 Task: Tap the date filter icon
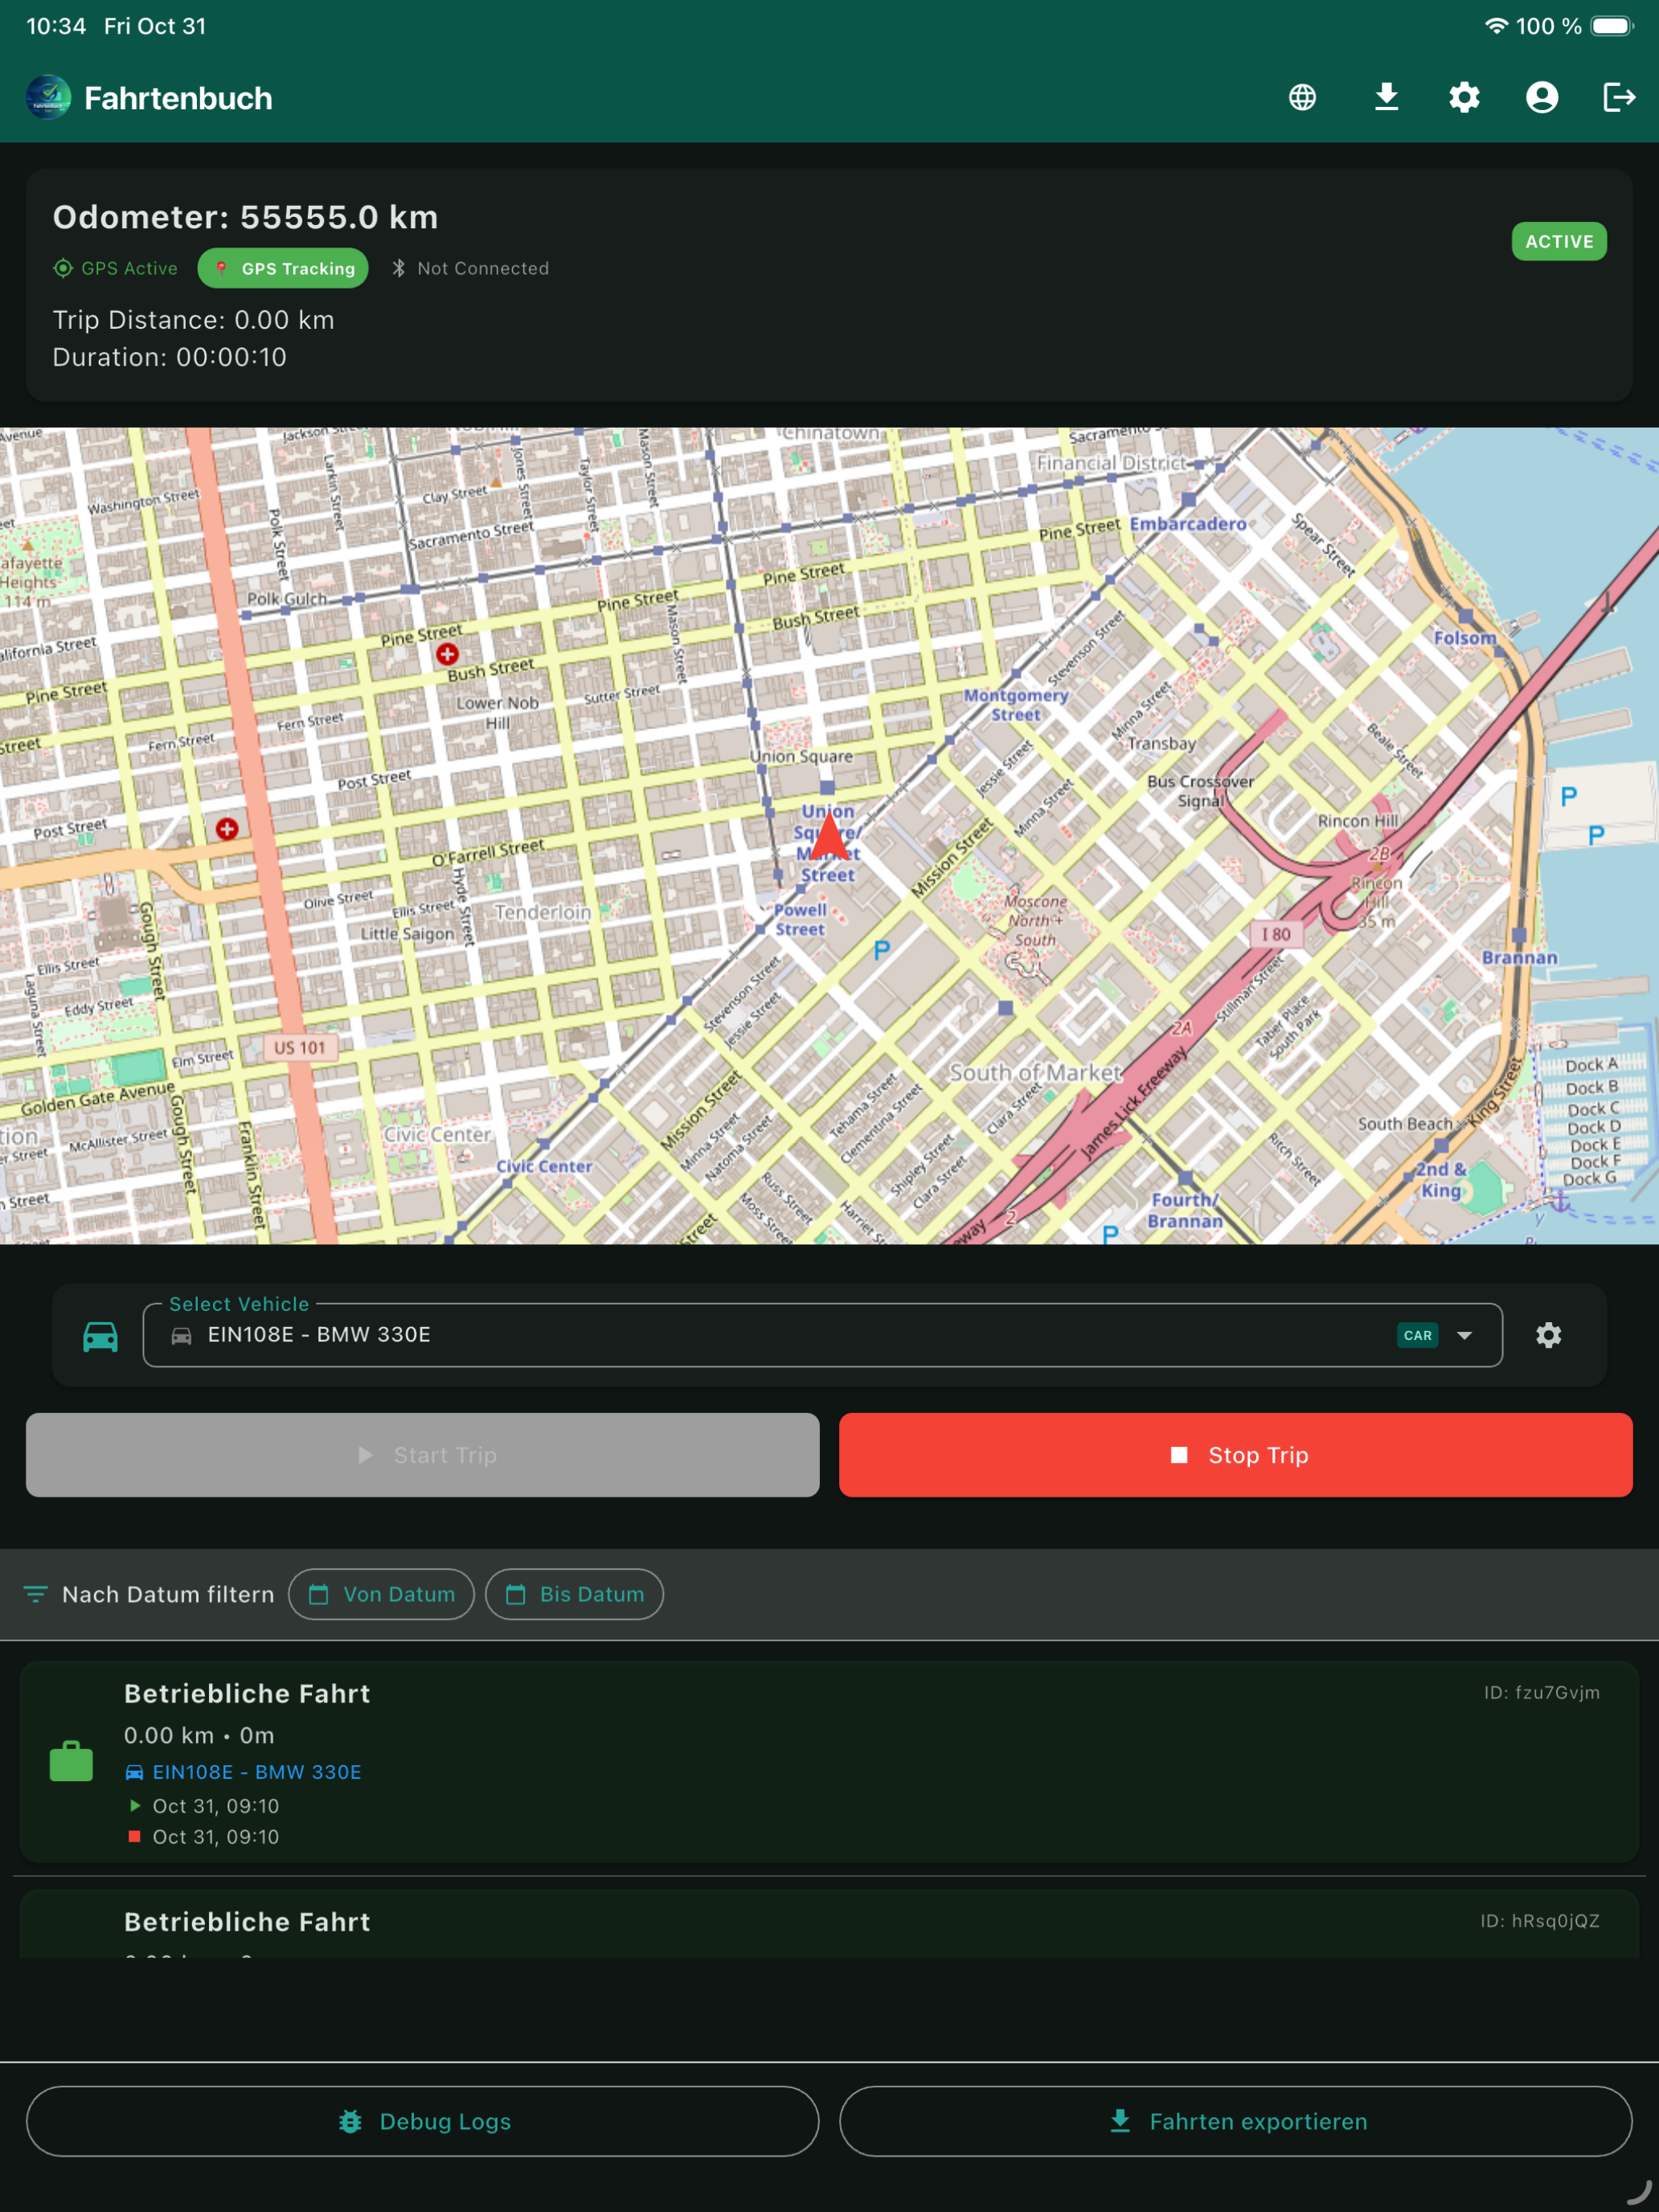[35, 1594]
